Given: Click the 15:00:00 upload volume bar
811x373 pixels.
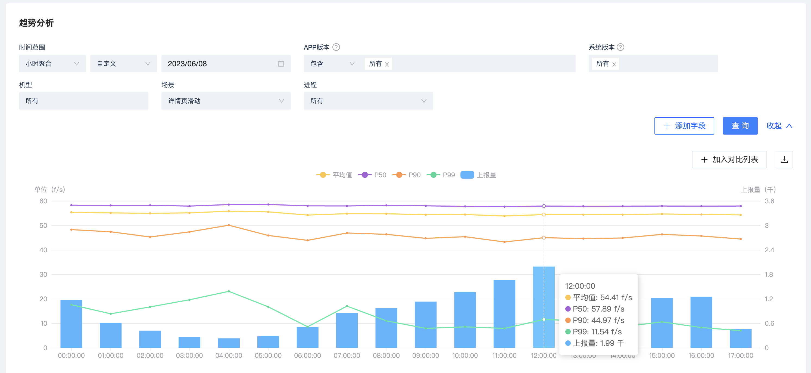Looking at the screenshot, I should pos(662,323).
